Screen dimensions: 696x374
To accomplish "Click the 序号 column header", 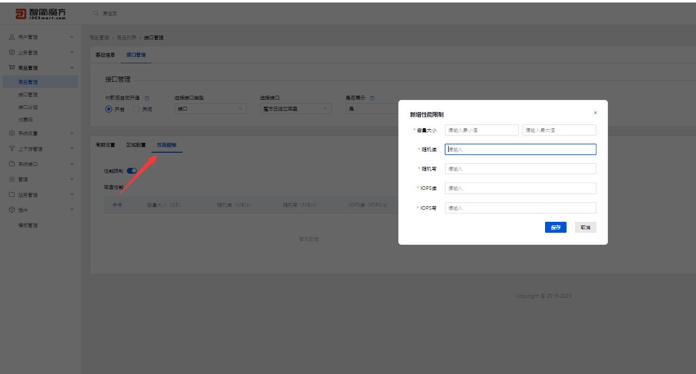I will pyautogui.click(x=117, y=205).
